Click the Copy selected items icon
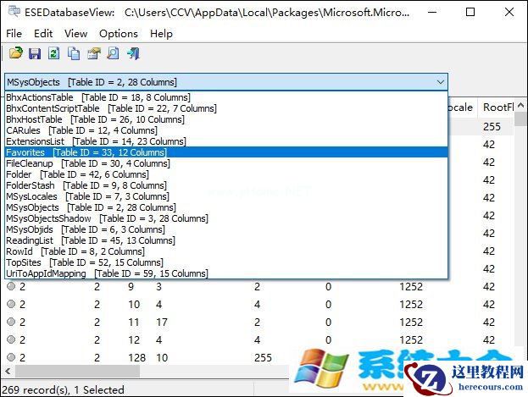Viewport: 528px width, 397px height. click(x=74, y=53)
